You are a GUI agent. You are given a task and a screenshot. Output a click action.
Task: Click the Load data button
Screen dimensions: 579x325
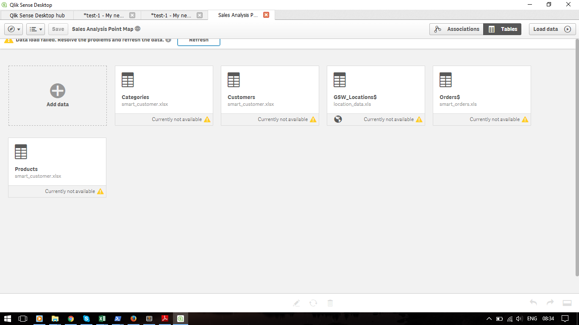pyautogui.click(x=552, y=29)
